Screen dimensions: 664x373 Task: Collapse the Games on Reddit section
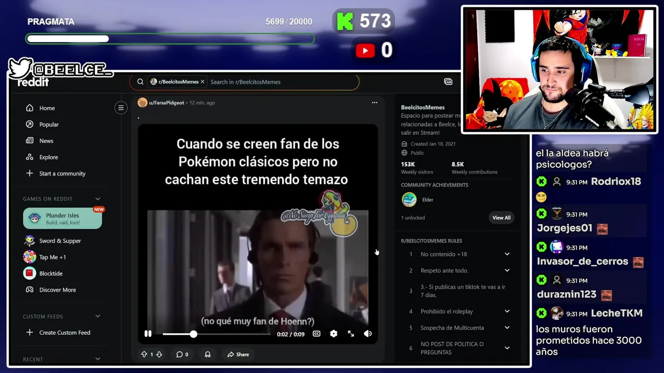click(x=98, y=199)
